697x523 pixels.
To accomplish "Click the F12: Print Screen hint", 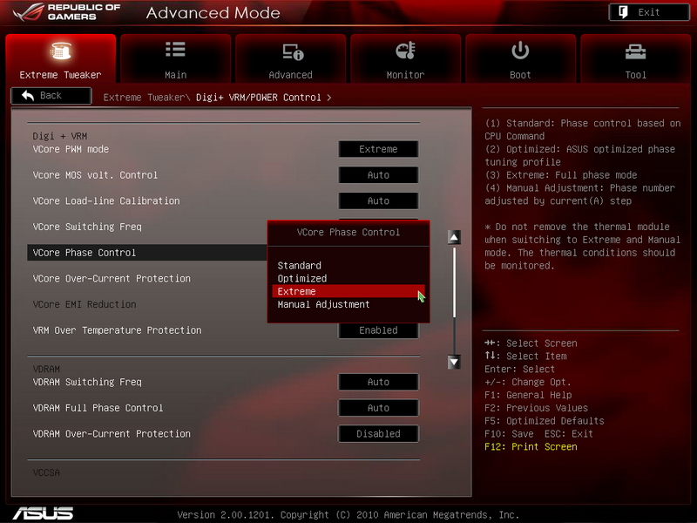I will (531, 446).
